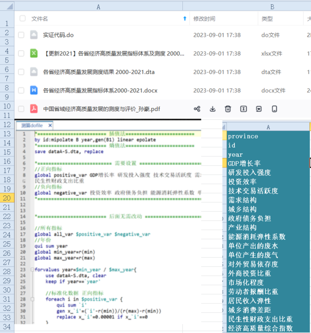Screen dimensions: 311x333
Task: Download the selected PDF file
Action: pos(212,109)
